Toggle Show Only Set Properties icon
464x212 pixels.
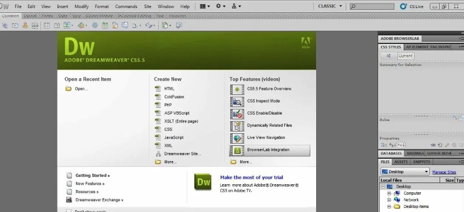point(401,145)
